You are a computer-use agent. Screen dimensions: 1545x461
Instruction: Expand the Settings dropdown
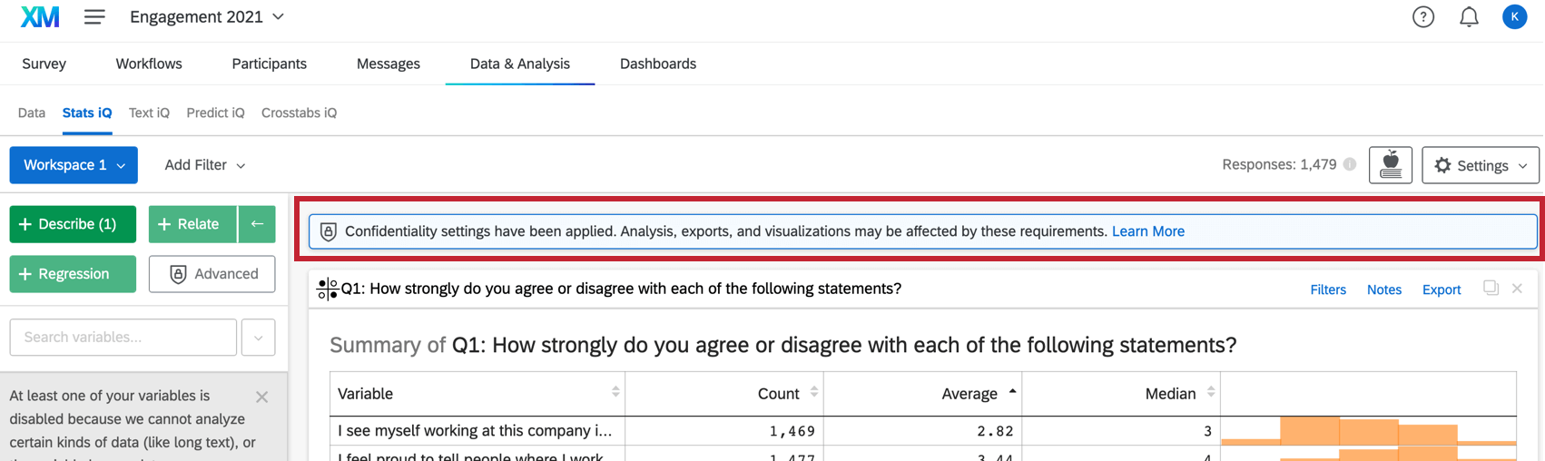click(1481, 165)
